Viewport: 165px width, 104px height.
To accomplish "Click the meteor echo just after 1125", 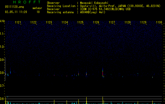I will (86, 74).
